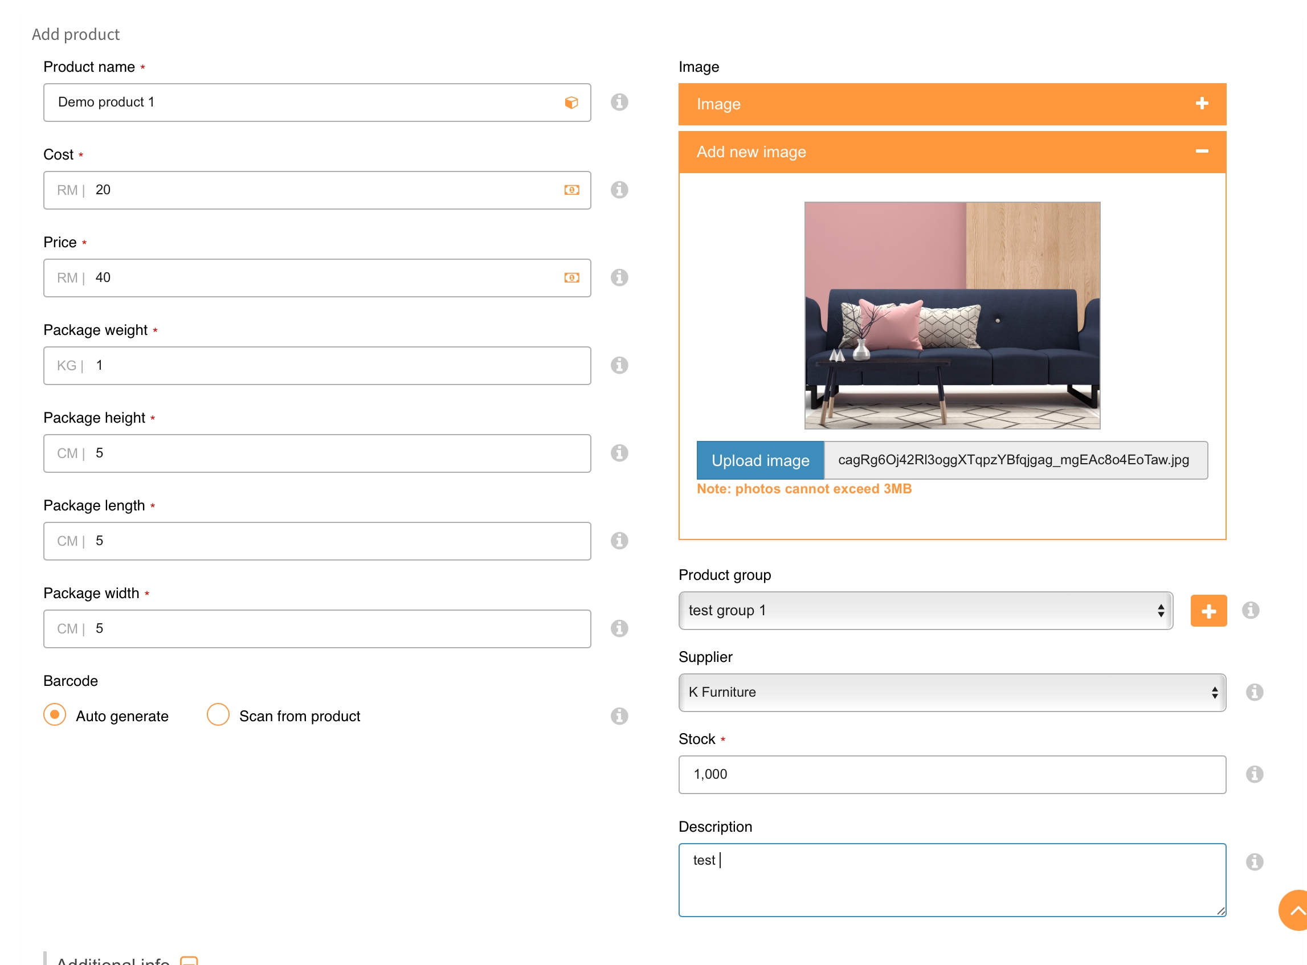This screenshot has height=965, width=1307.
Task: Click info icon beside Product name field
Action: tap(619, 102)
